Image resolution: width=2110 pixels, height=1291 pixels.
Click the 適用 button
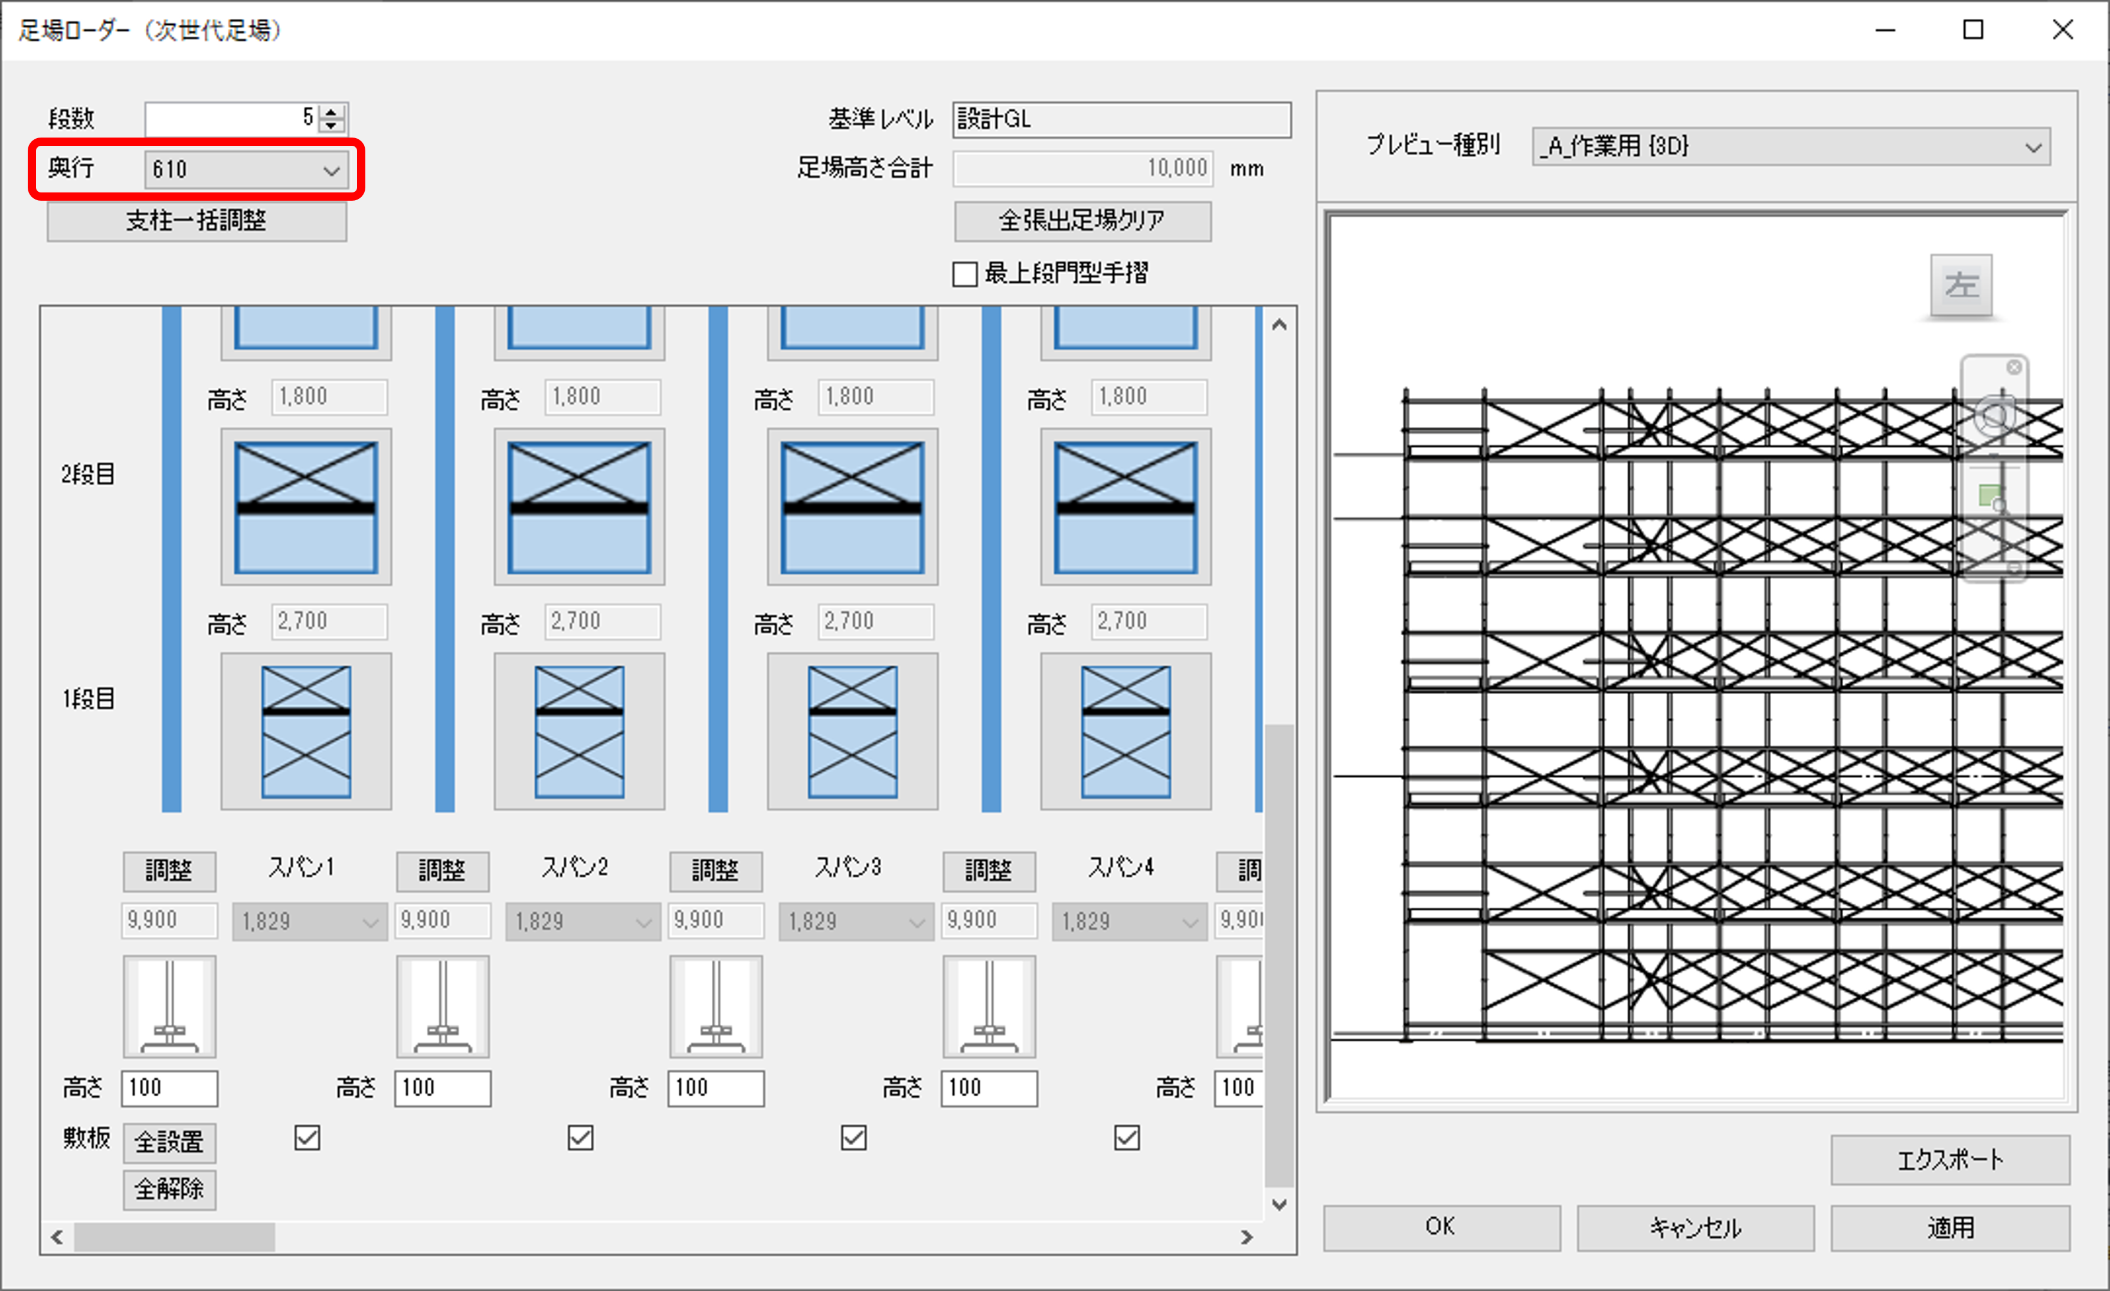coord(1951,1228)
